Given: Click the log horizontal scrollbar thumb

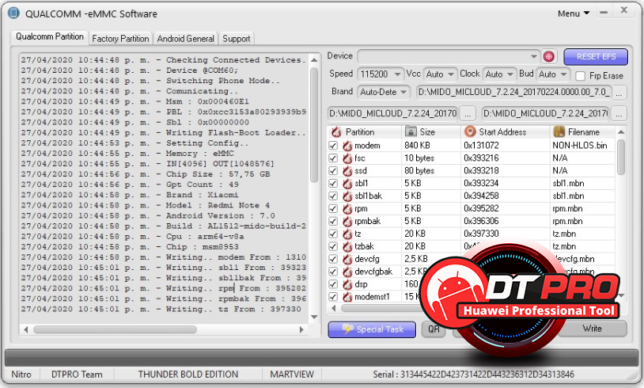Looking at the screenshot, I should (x=115, y=329).
